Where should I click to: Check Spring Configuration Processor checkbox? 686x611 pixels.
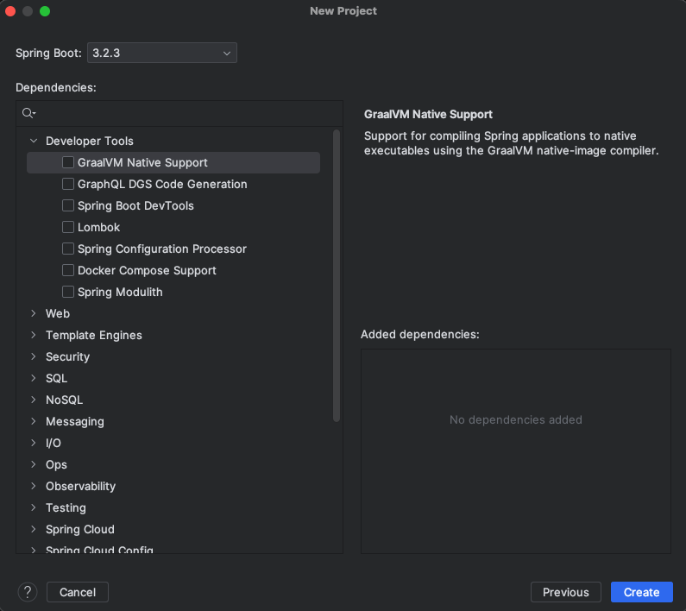pos(68,249)
